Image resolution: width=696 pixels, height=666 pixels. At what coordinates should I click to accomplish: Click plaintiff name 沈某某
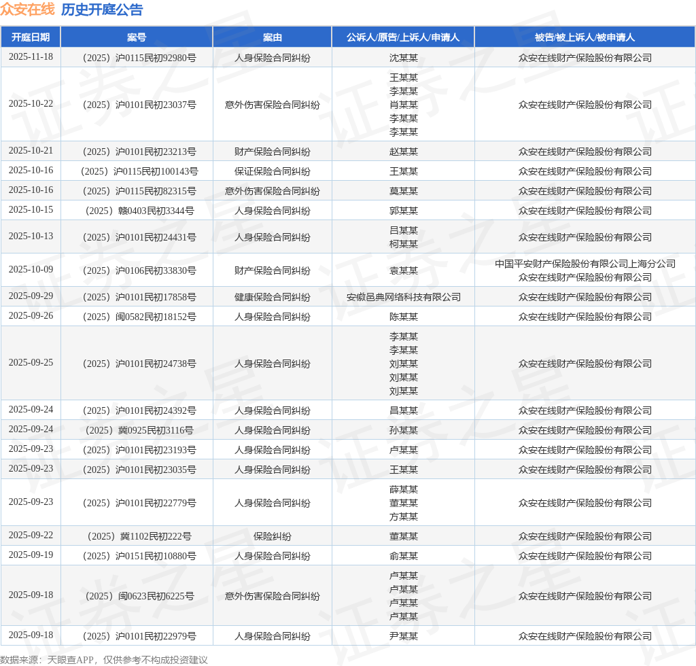(404, 58)
